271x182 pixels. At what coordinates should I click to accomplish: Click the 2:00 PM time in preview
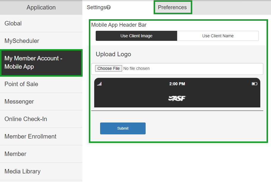(x=177, y=84)
